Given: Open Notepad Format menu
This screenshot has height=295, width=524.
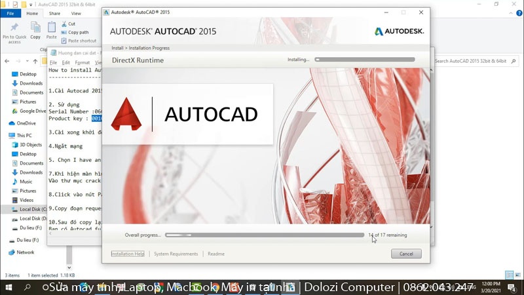Looking at the screenshot, I should click(x=83, y=62).
